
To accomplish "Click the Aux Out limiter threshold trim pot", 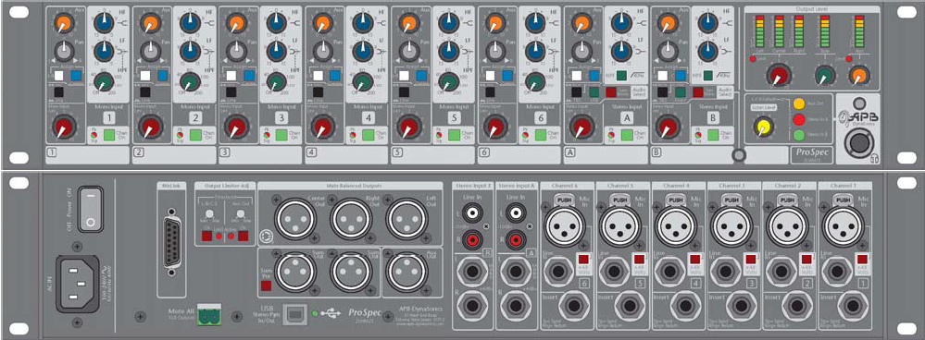I will (x=242, y=212).
